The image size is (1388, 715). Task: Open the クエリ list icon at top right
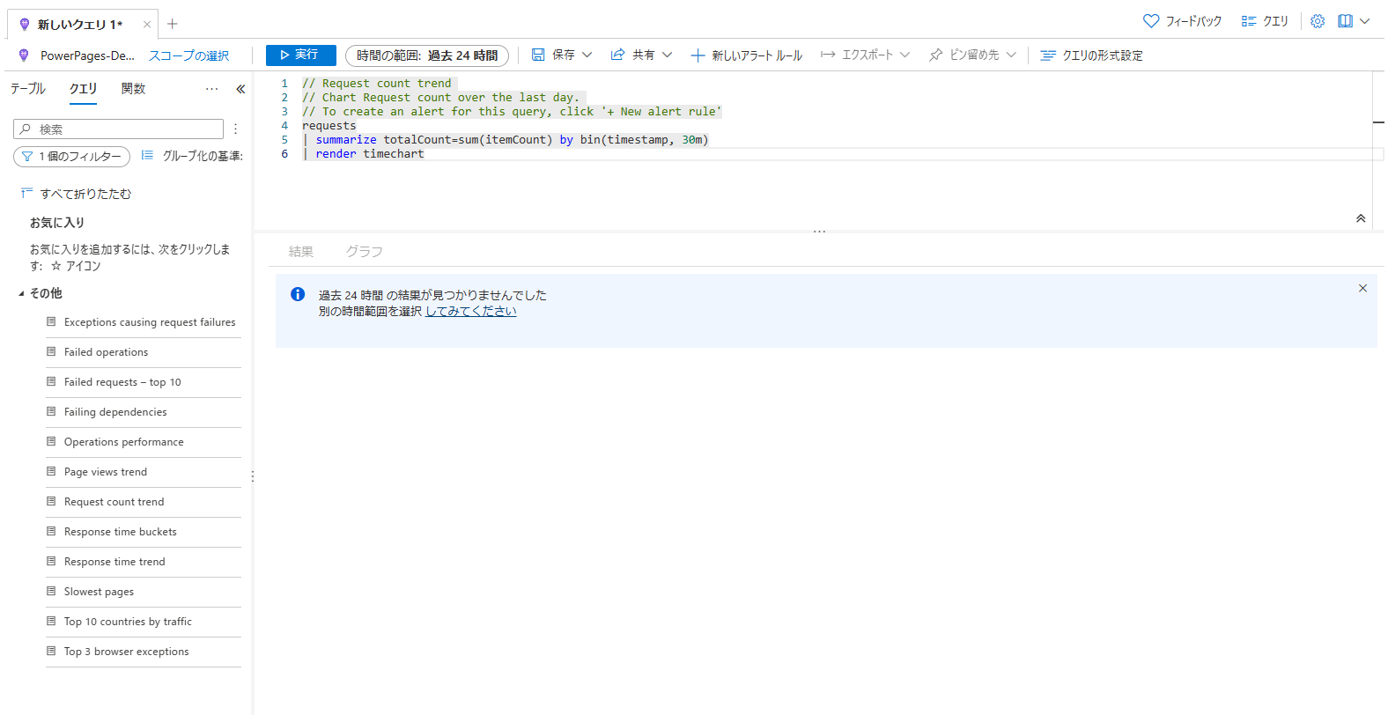click(x=1249, y=21)
